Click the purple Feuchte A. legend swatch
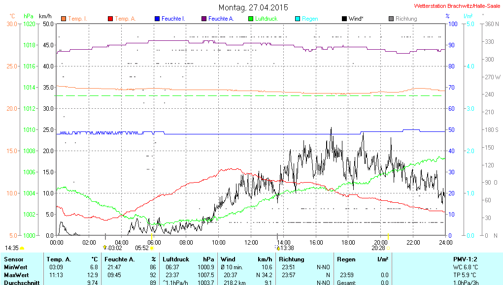 point(203,19)
